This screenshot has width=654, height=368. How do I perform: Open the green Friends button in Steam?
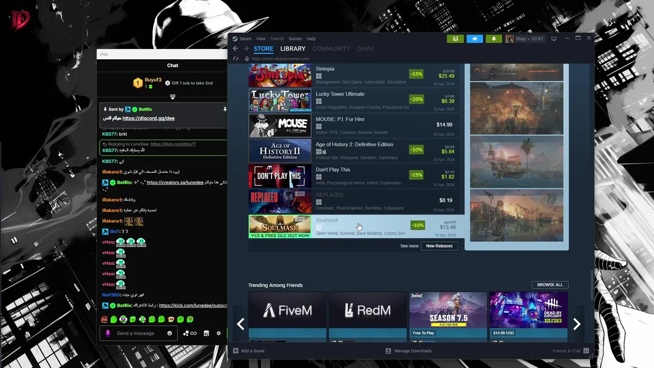click(x=455, y=39)
